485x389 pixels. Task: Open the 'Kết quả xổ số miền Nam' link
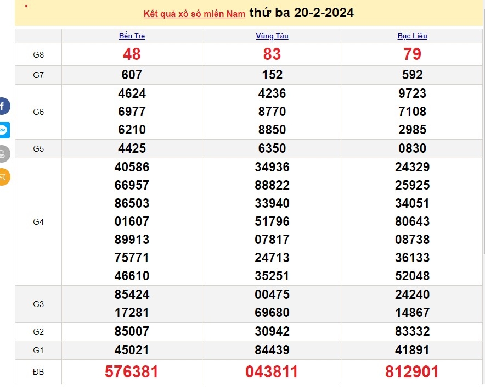(194, 14)
